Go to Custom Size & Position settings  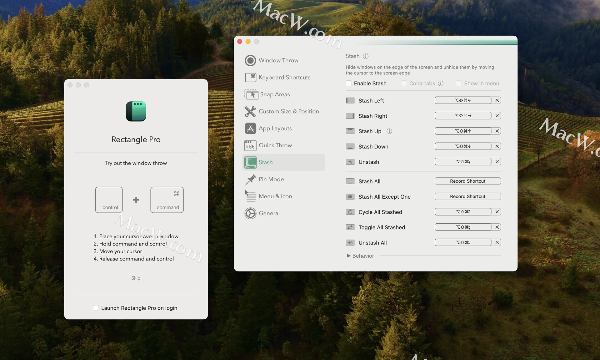click(x=284, y=111)
